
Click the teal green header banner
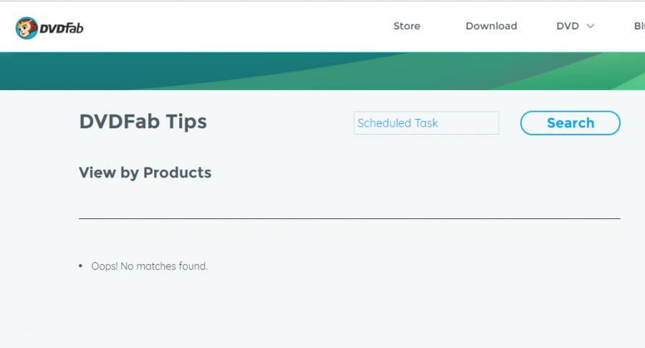click(x=322, y=71)
